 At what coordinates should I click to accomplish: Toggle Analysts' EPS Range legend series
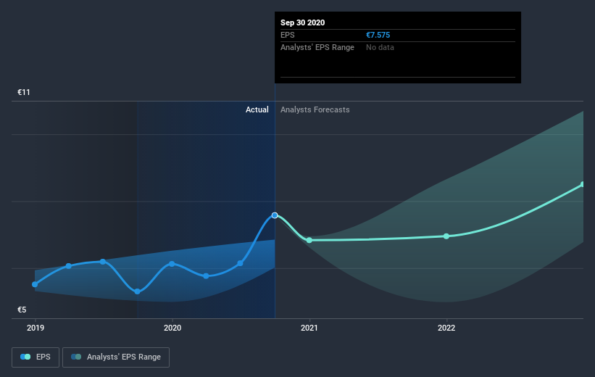[116, 357]
